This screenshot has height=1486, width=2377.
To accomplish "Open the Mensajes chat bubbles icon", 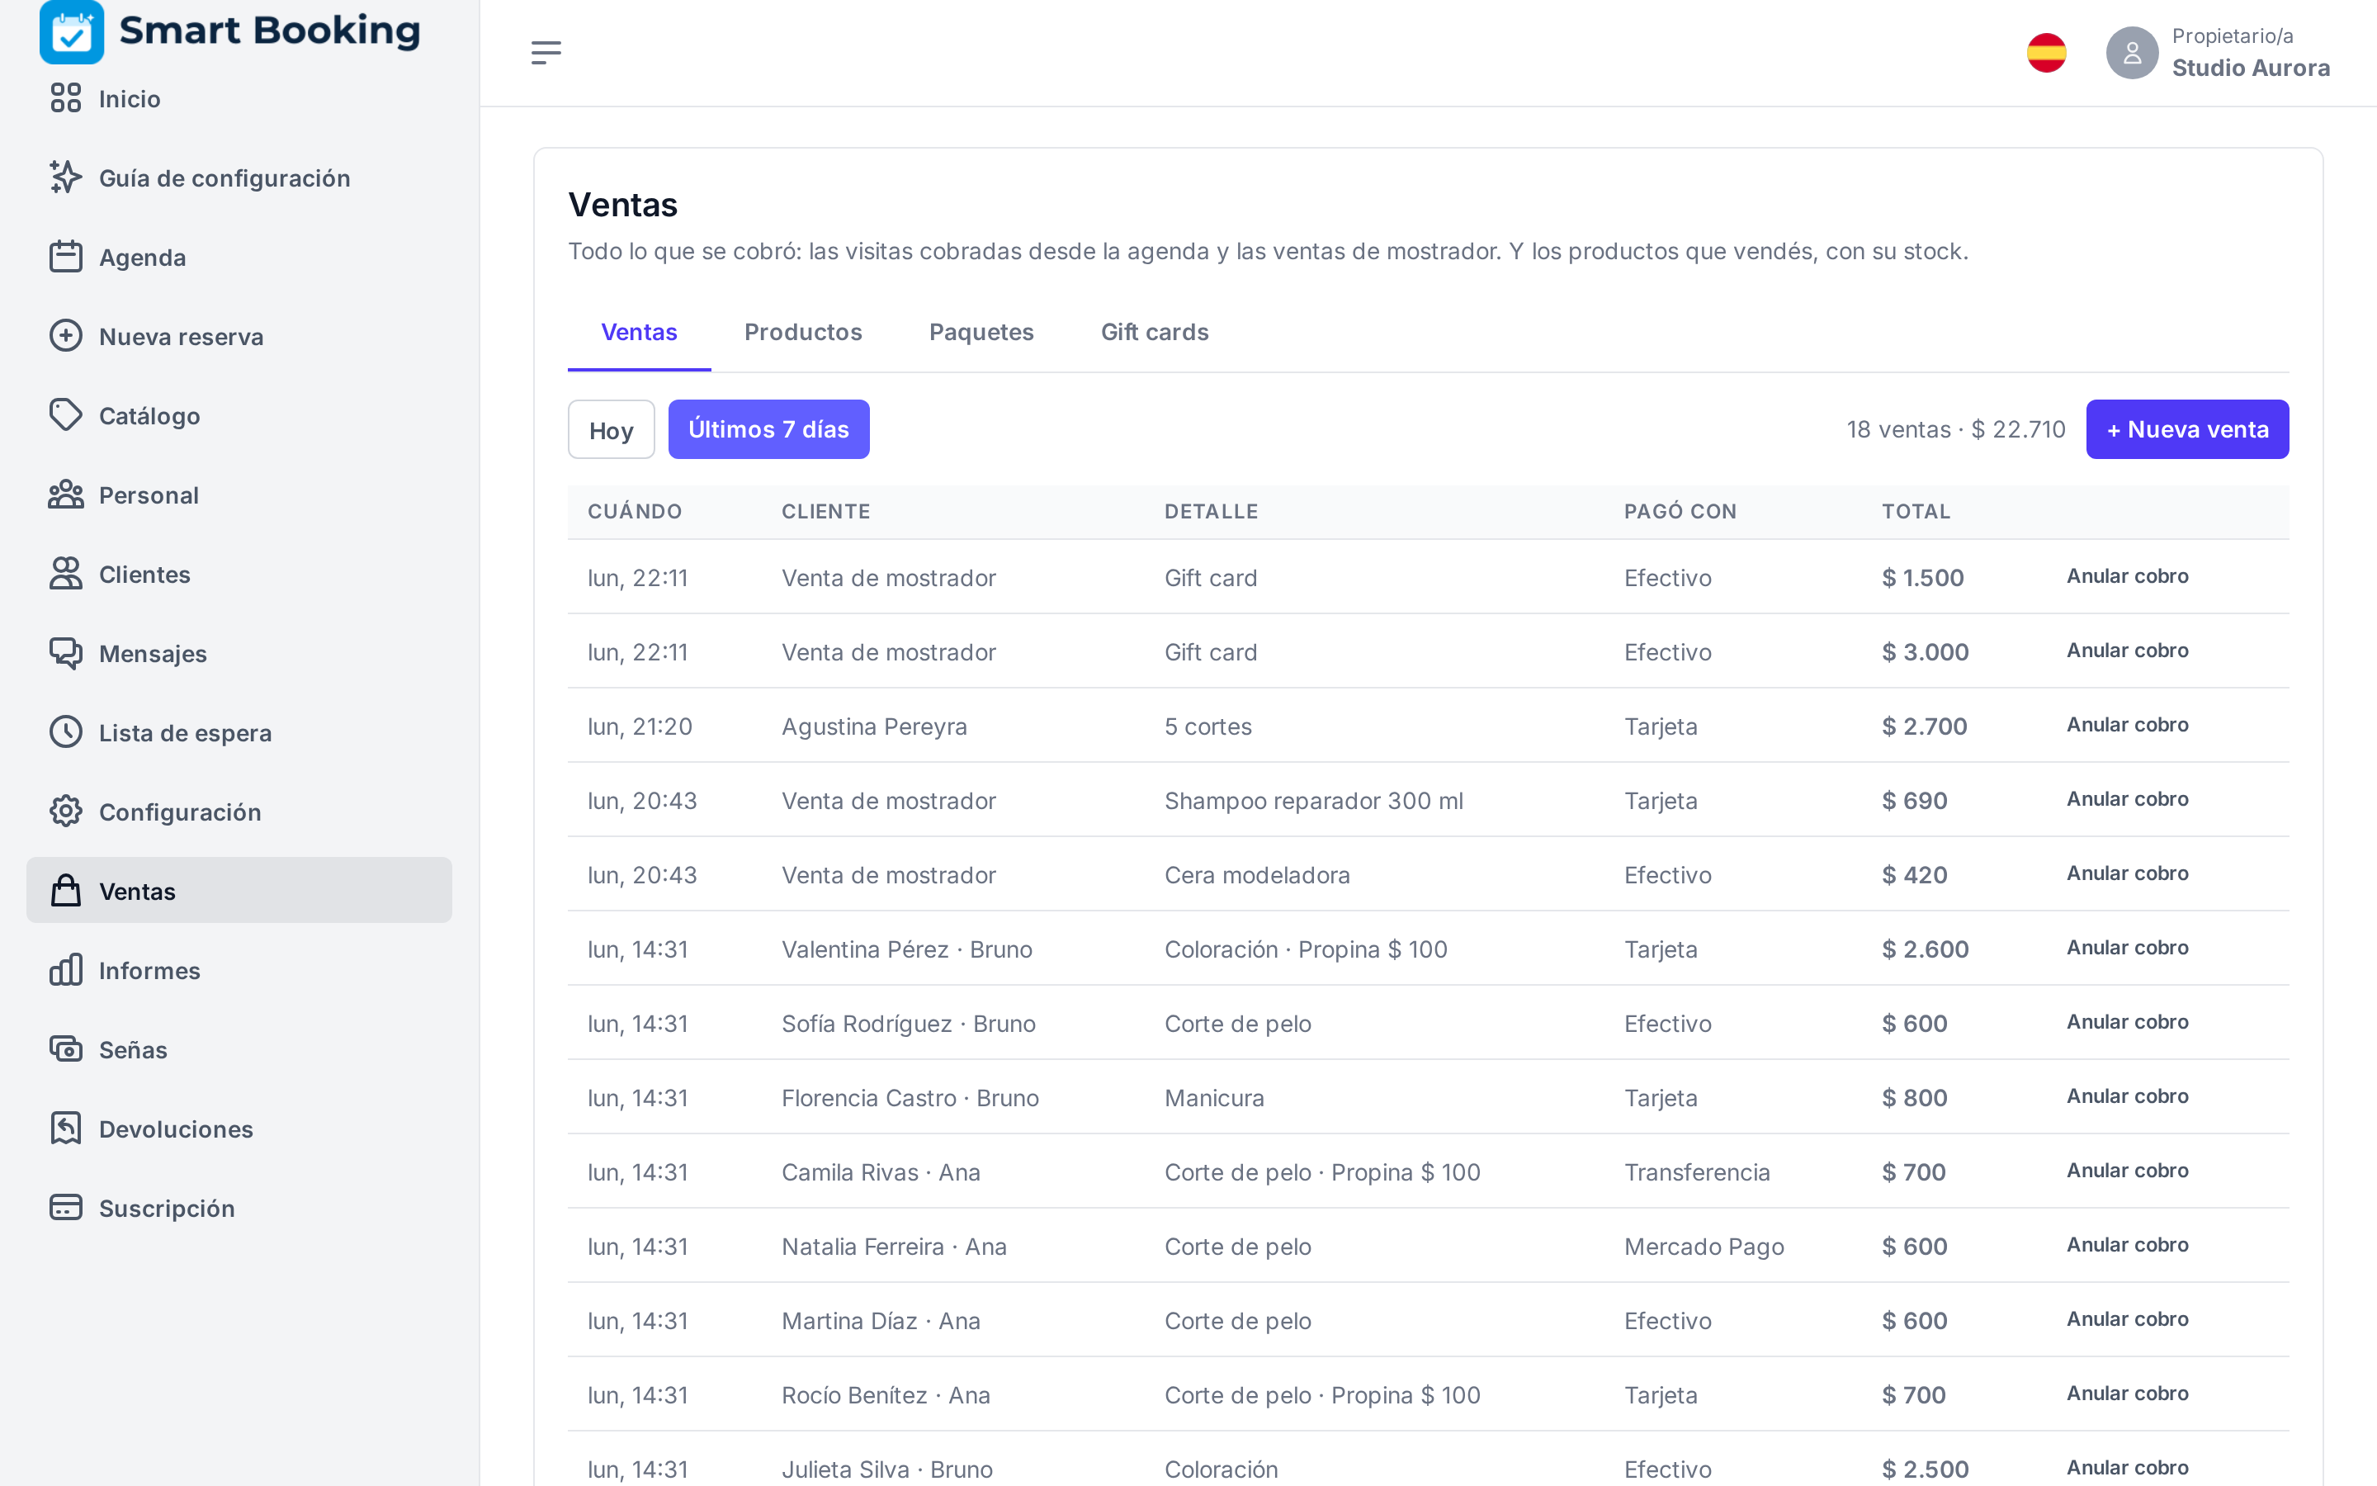I will (x=66, y=652).
